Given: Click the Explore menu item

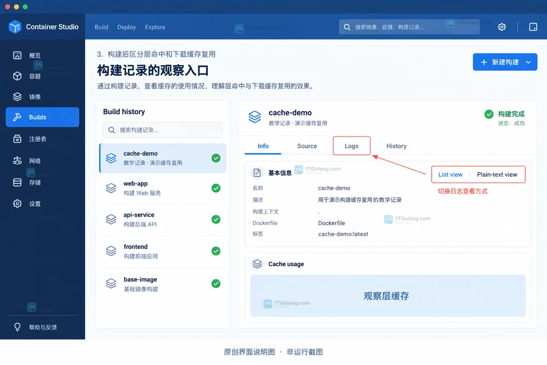Looking at the screenshot, I should [155, 27].
